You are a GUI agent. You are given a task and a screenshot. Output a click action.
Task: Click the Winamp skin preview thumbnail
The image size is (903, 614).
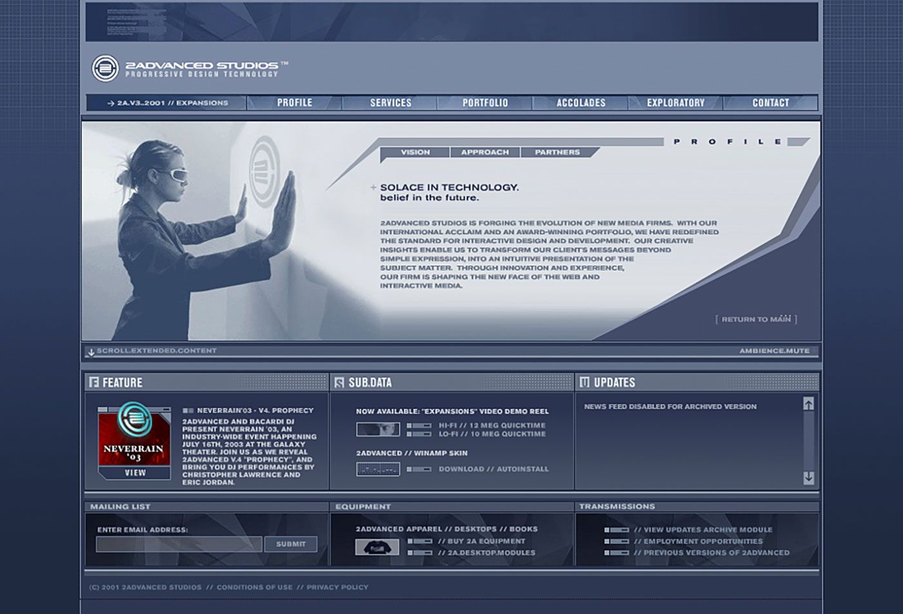tap(378, 469)
